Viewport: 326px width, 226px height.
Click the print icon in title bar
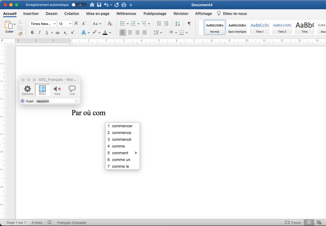tap(124, 5)
